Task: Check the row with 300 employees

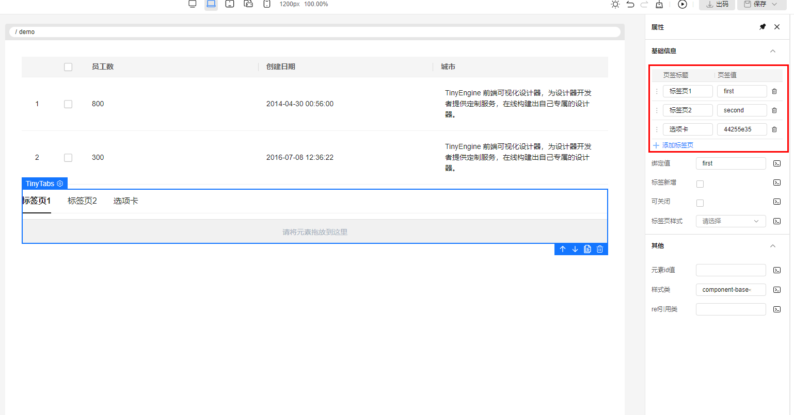Action: [68, 158]
